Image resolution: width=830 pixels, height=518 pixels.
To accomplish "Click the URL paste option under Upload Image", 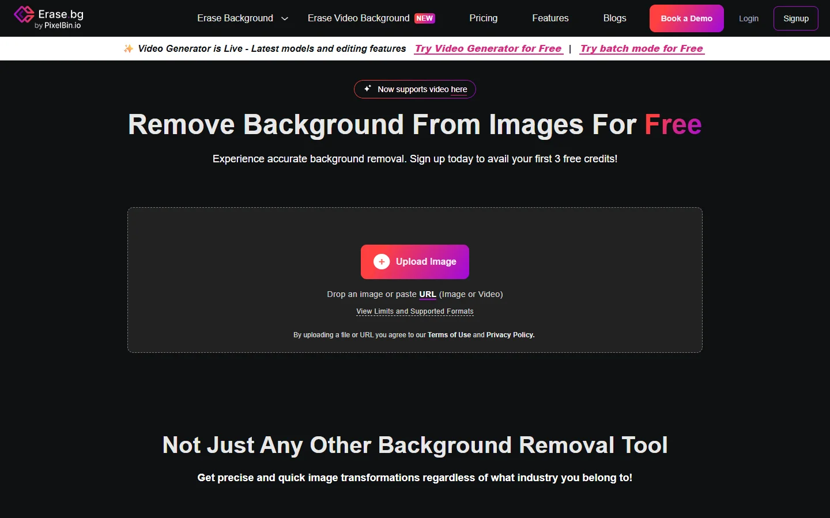I will [x=427, y=294].
